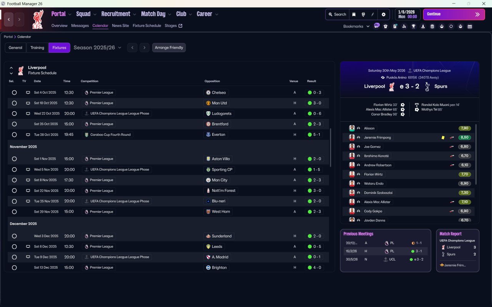Screen dimensions: 492x307
Task: Select the Fixtures tab
Action: pos(60,48)
